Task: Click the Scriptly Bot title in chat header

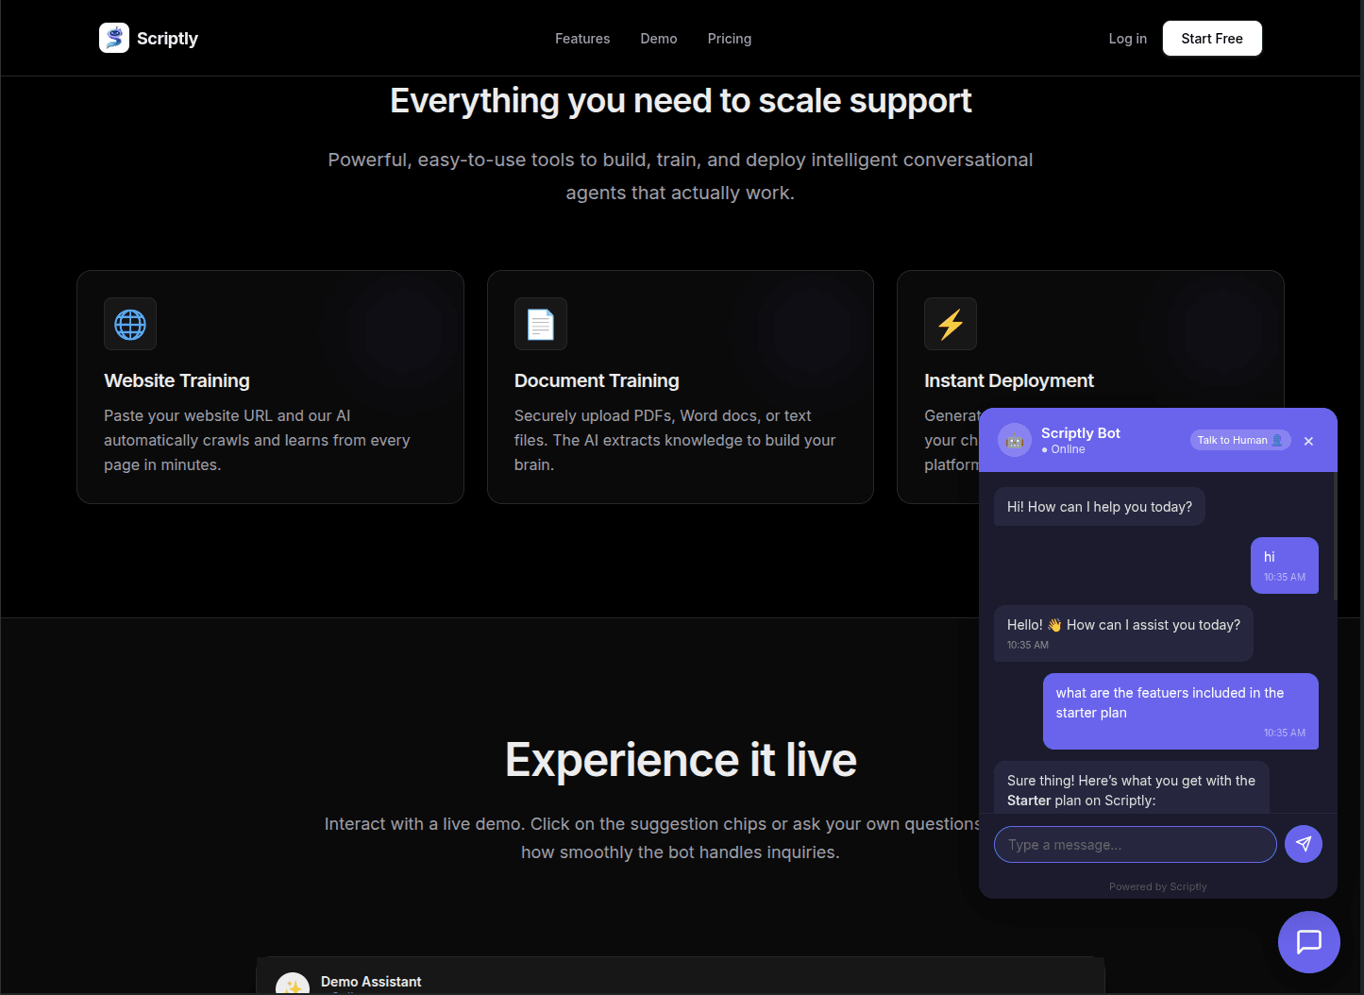Action: tap(1081, 433)
